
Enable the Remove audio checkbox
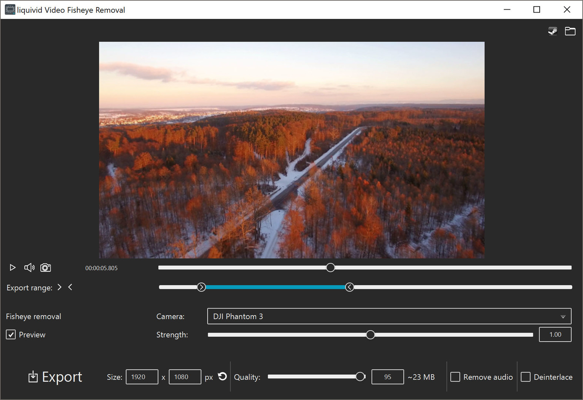pyautogui.click(x=455, y=377)
